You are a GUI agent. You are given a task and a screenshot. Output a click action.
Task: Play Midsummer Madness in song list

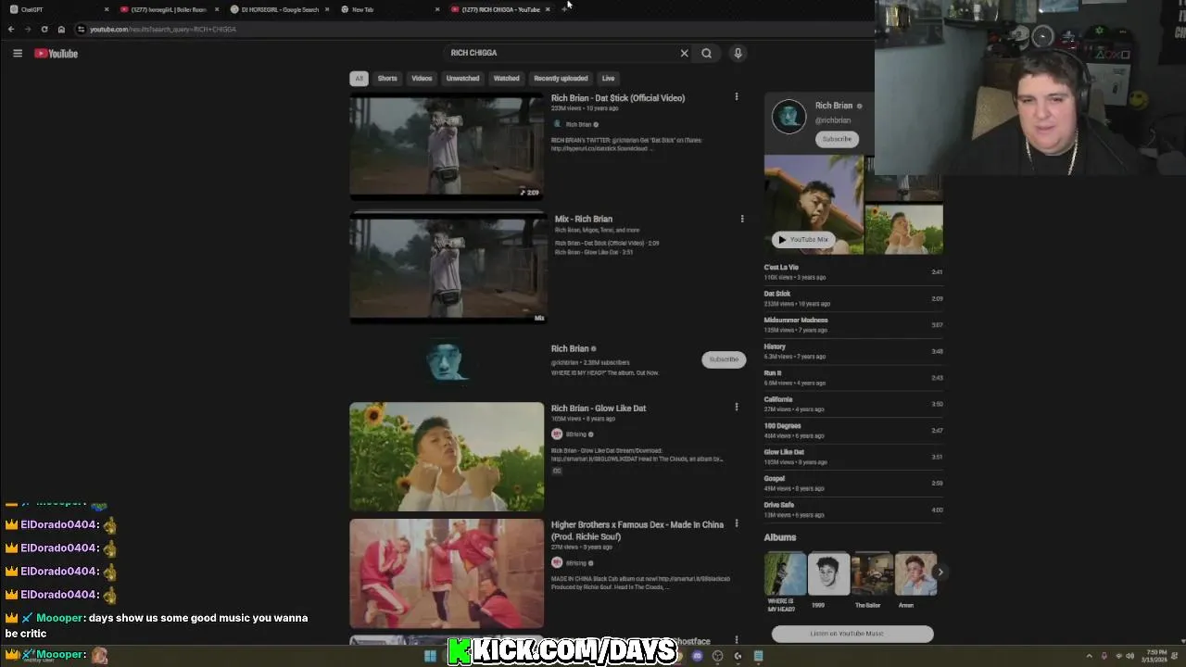(852, 325)
